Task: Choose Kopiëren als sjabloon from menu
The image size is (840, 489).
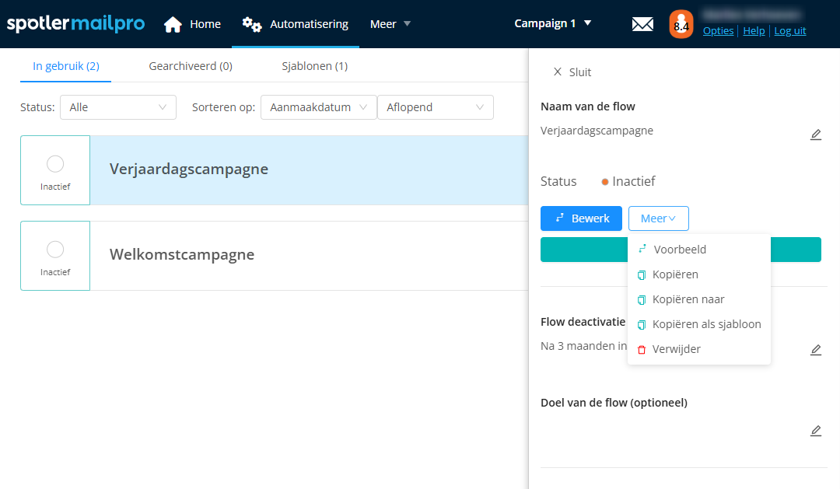Action: click(706, 324)
